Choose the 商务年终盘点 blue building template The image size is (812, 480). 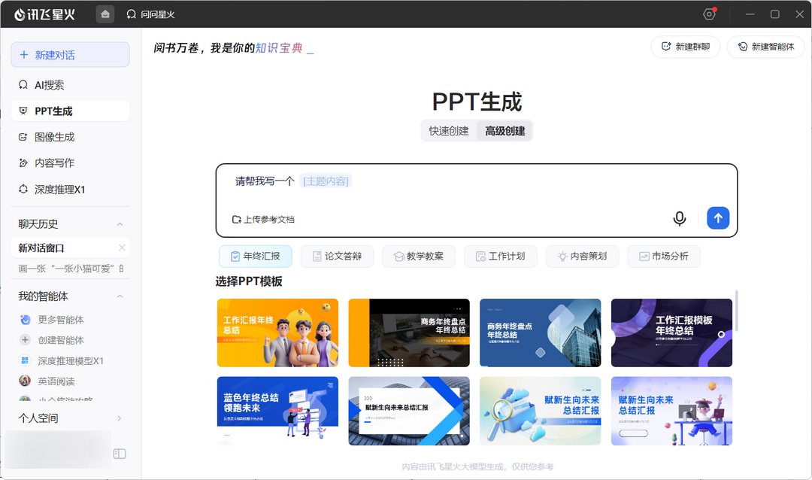(x=540, y=333)
